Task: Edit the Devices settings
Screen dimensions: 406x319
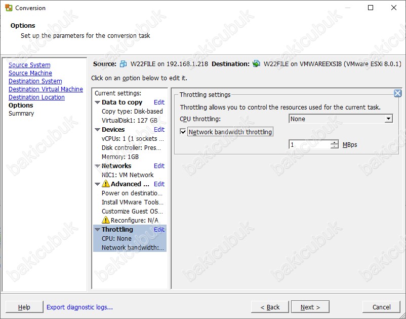Action: (159, 129)
